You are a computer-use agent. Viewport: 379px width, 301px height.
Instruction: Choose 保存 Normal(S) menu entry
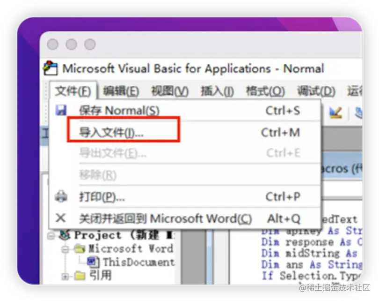pyautogui.click(x=185, y=111)
